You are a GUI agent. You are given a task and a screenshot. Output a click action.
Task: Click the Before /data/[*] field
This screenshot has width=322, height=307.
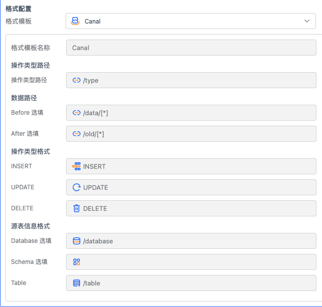click(x=191, y=113)
